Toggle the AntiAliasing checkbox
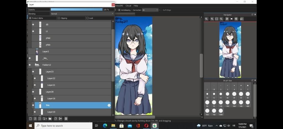The image size is (283, 129). 119,10
